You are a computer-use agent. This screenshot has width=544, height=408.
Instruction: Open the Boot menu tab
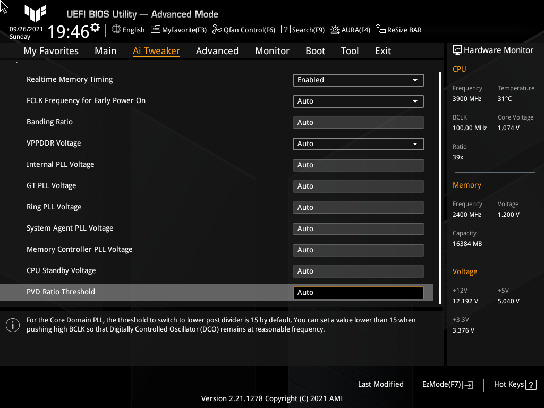pyautogui.click(x=315, y=50)
